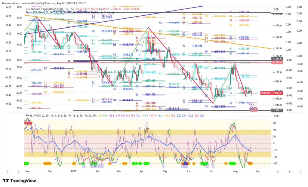Click the 4,470.0 price axis value
Image resolution: width=308 pixels, height=187 pixels.
point(277,26)
